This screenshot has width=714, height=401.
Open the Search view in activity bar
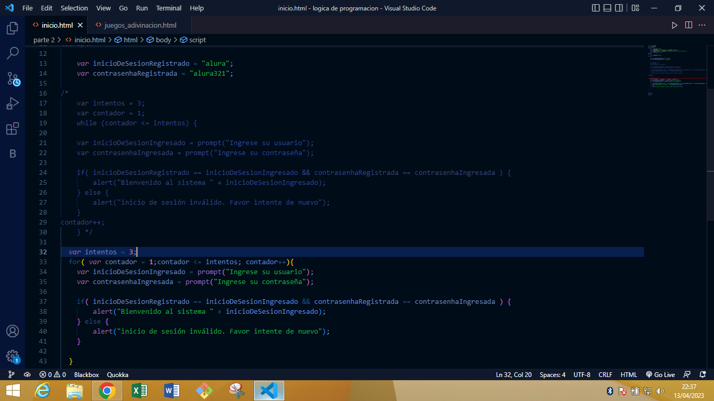(13, 53)
